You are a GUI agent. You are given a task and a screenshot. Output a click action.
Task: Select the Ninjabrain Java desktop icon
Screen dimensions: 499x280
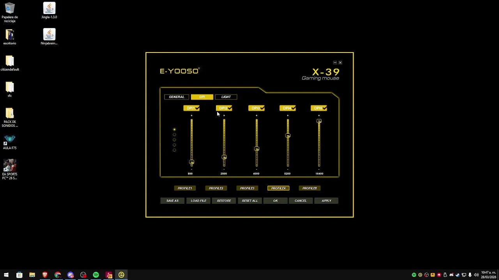(49, 37)
